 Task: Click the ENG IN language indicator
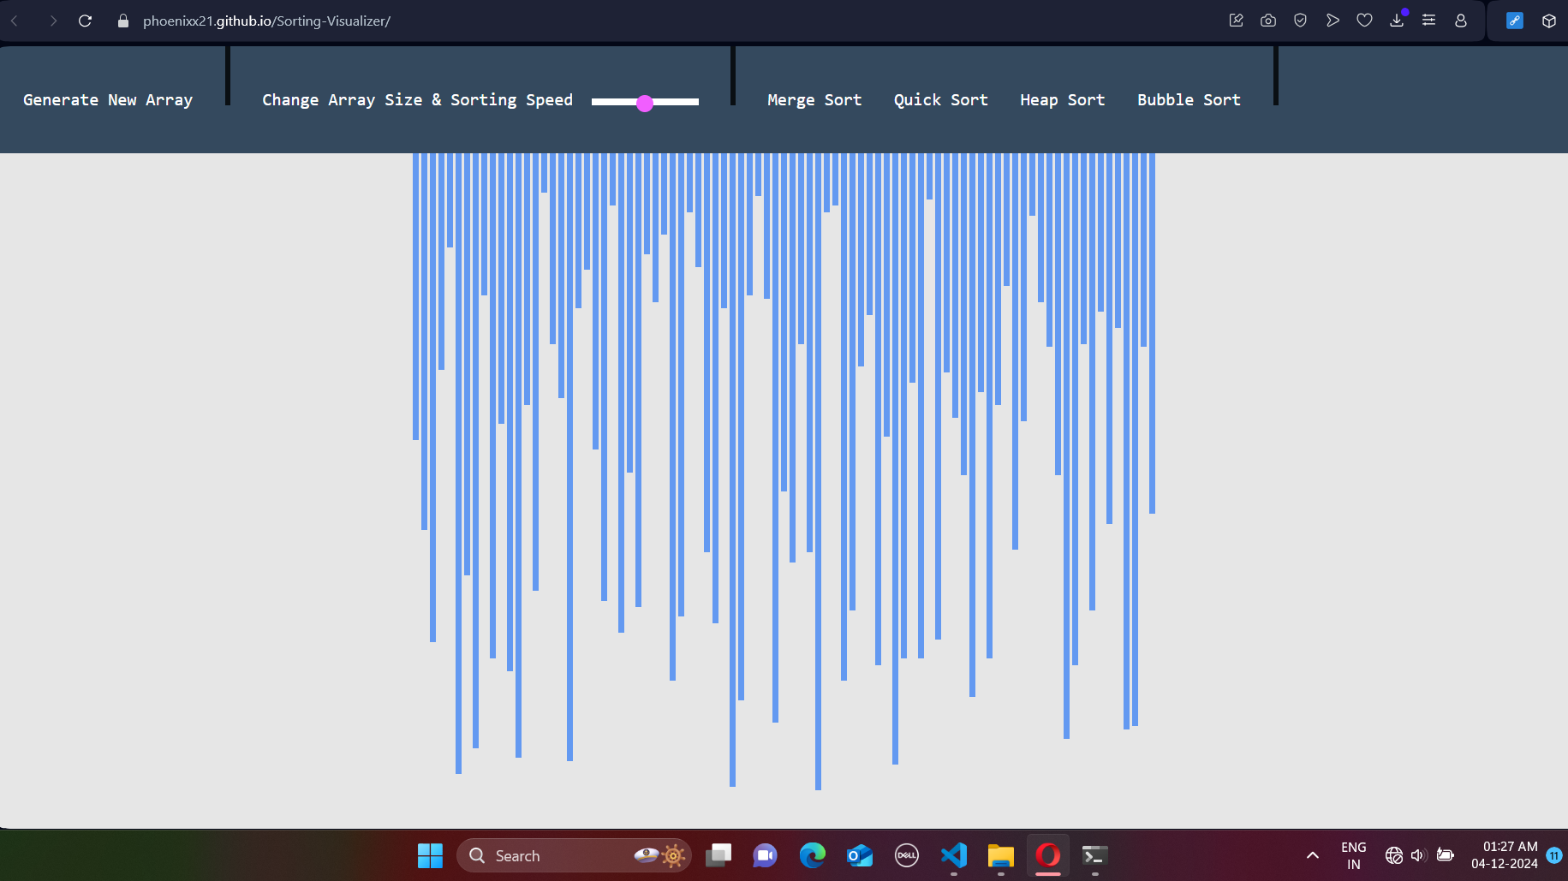click(1354, 855)
